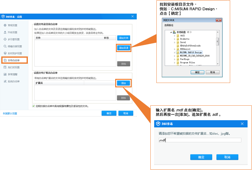Toggle the 定期扫描白名单 checkbox

click(x=34, y=106)
